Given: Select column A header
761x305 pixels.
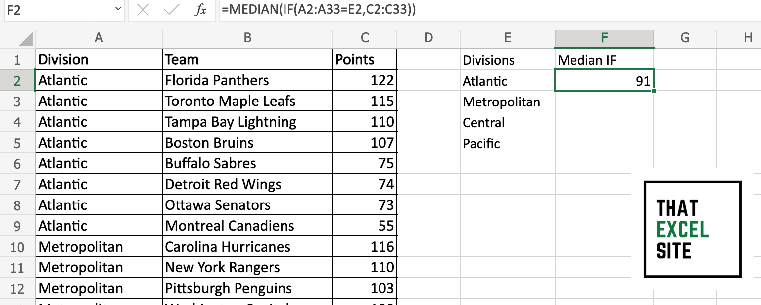Looking at the screenshot, I should point(99,38).
